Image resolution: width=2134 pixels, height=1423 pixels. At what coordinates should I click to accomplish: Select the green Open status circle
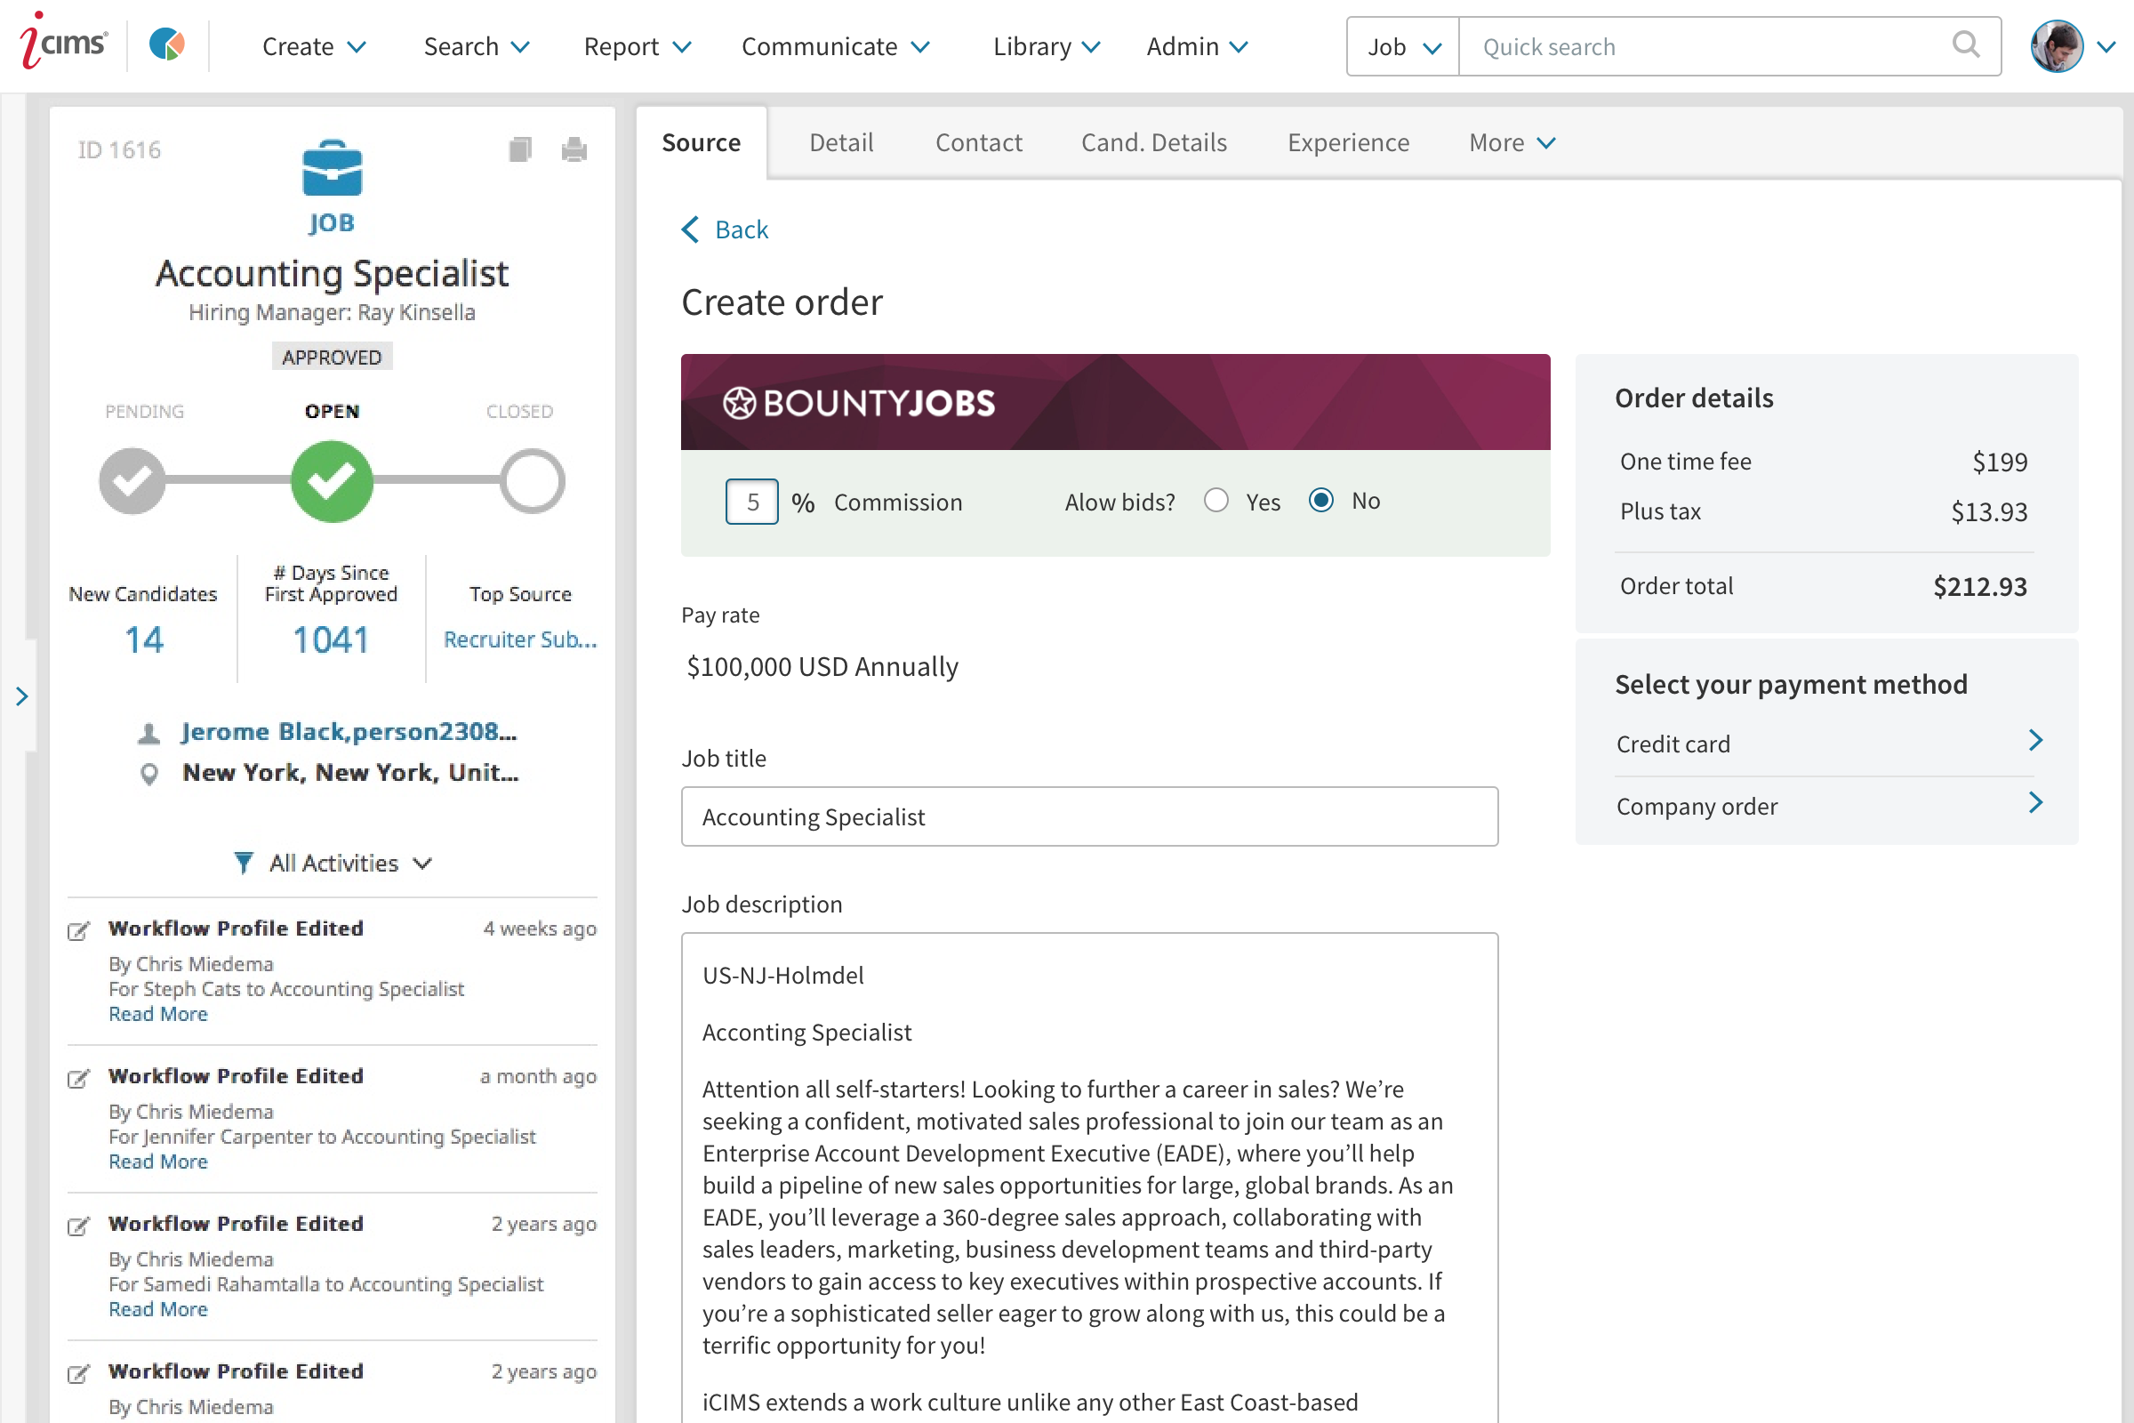[331, 481]
